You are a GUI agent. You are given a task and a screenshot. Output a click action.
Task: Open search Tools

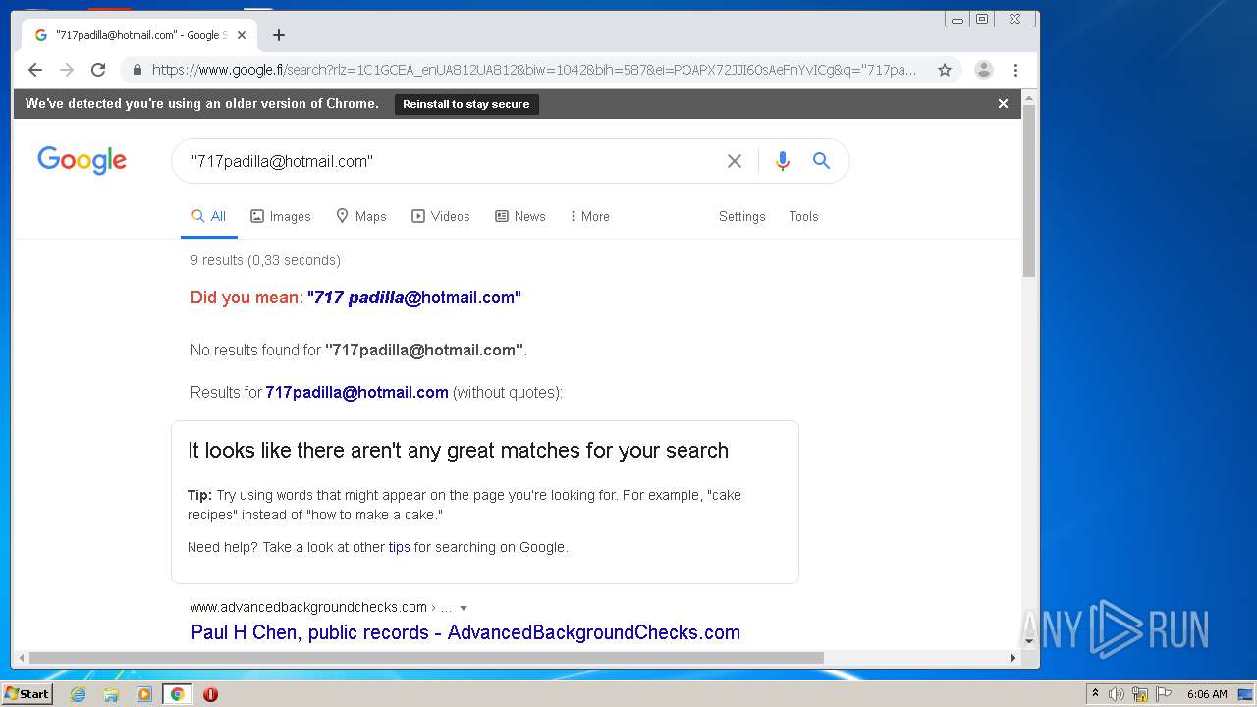point(803,216)
